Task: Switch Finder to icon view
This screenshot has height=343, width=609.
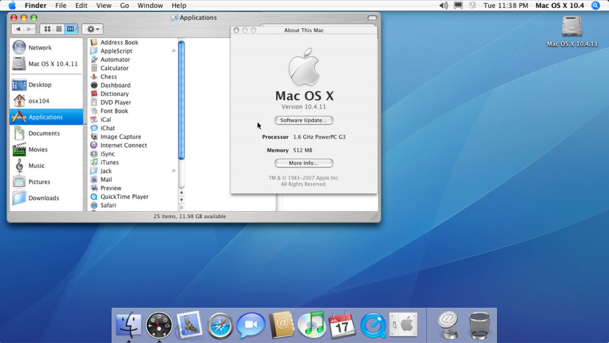Action: (47, 29)
